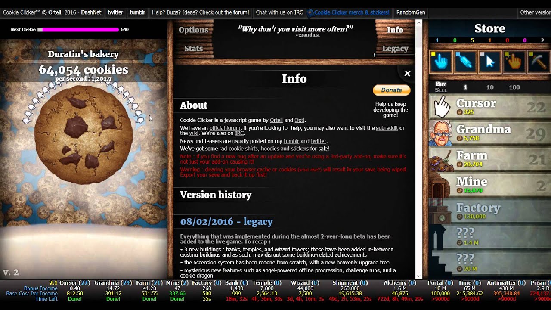551x310 pixels.
Task: Set bulk purchase amount to 100
Action: pyautogui.click(x=514, y=87)
